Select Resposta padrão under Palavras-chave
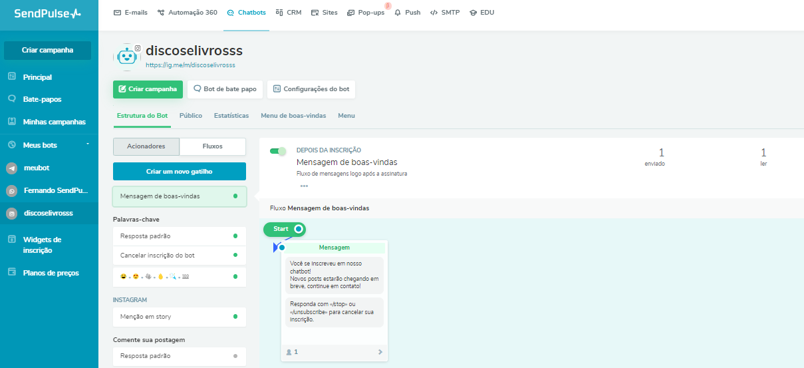 pos(180,236)
